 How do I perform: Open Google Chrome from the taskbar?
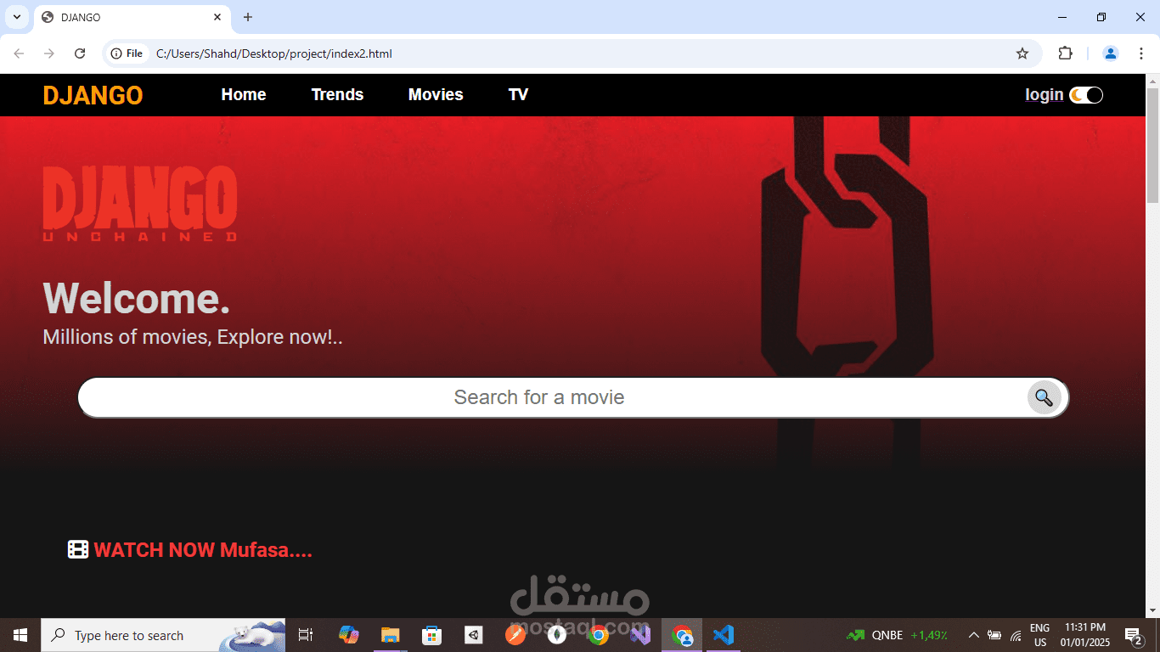pos(599,635)
